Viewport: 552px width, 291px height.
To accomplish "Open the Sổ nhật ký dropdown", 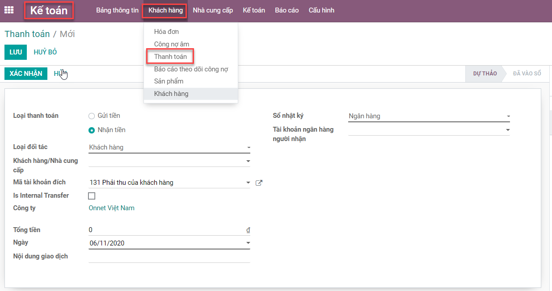I will pyautogui.click(x=508, y=116).
